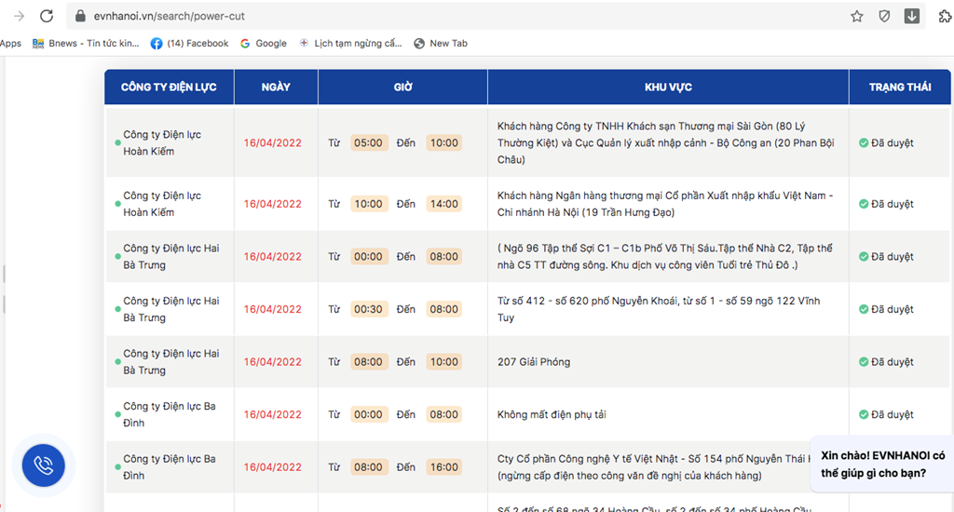
Task: Open the EVNHANOI chat greeting bubble
Action: (882, 464)
